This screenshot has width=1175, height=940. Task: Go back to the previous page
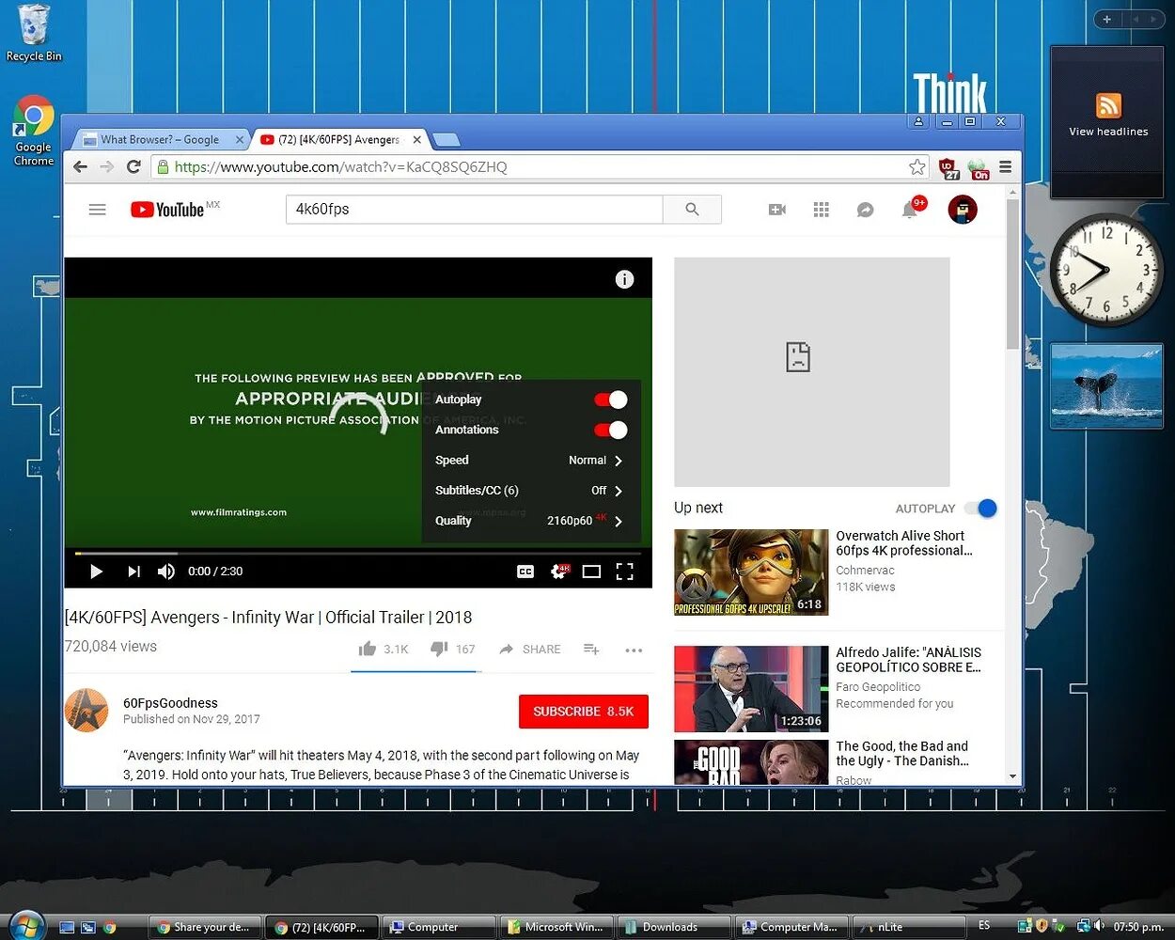tap(81, 167)
